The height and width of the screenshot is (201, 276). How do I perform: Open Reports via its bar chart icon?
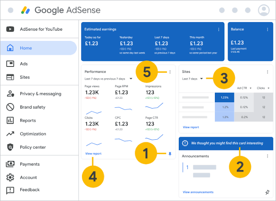click(10, 121)
